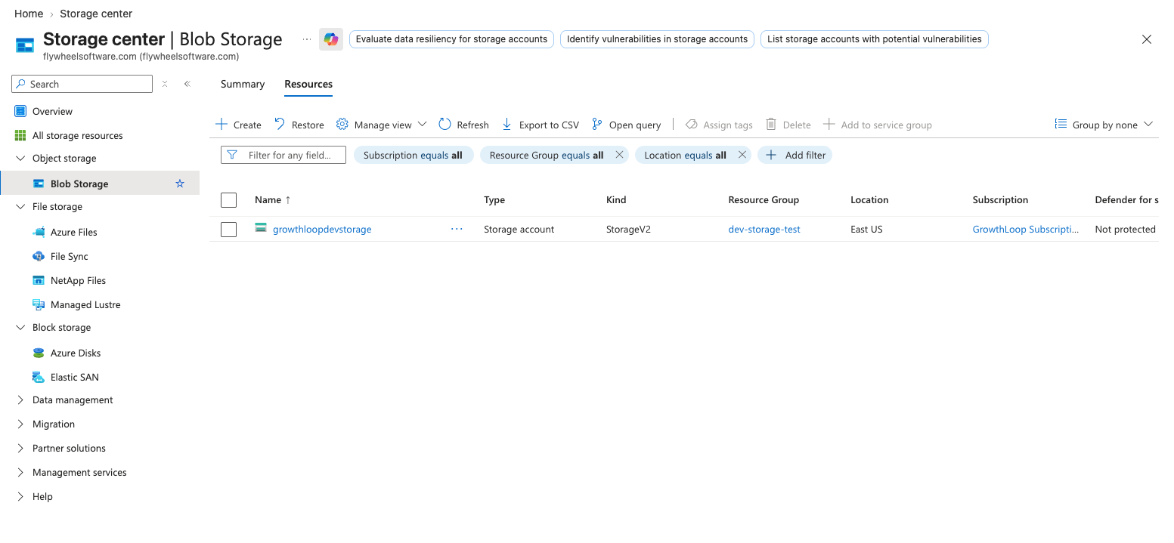
Task: Close the Storage center blade
Action: [x=1147, y=39]
